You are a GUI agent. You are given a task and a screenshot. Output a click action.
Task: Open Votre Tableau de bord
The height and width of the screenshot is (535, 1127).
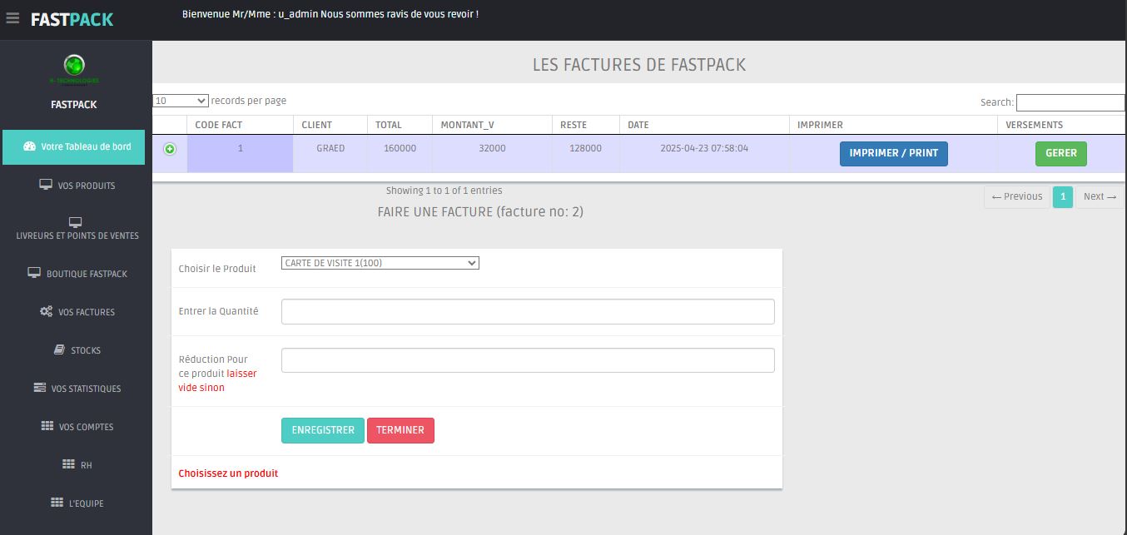[x=73, y=147]
